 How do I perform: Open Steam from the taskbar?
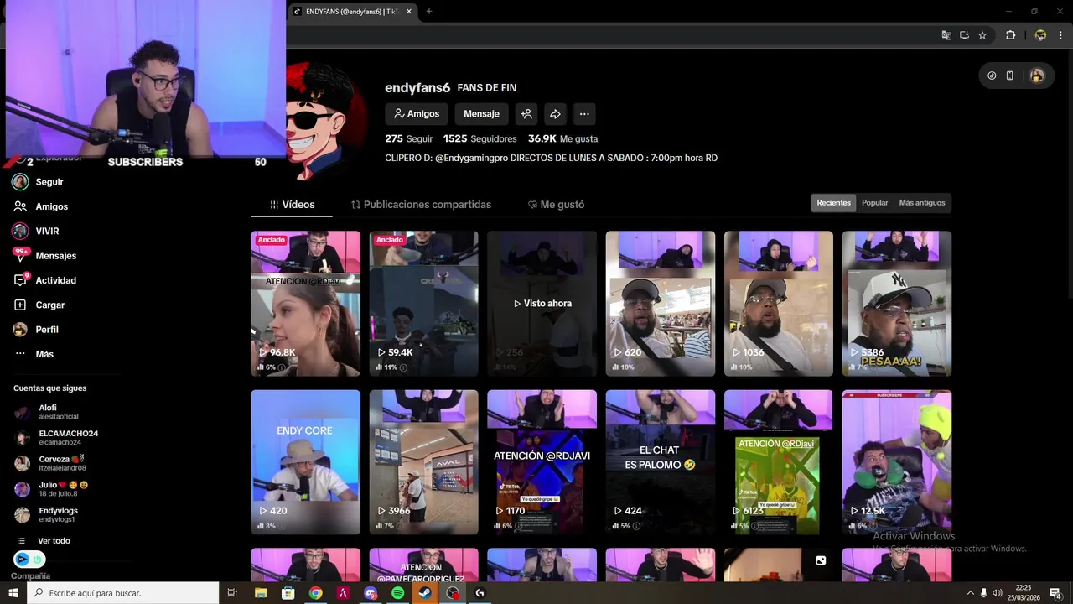point(425,593)
